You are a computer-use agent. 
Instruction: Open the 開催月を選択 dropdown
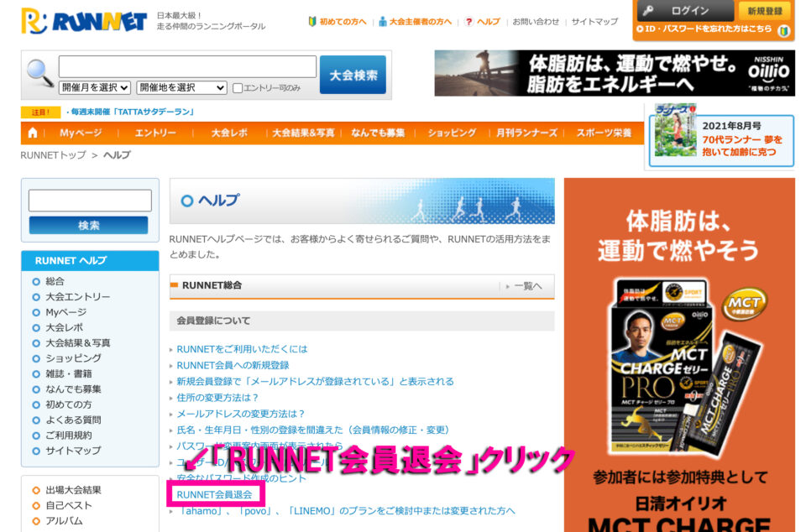pyautogui.click(x=95, y=88)
